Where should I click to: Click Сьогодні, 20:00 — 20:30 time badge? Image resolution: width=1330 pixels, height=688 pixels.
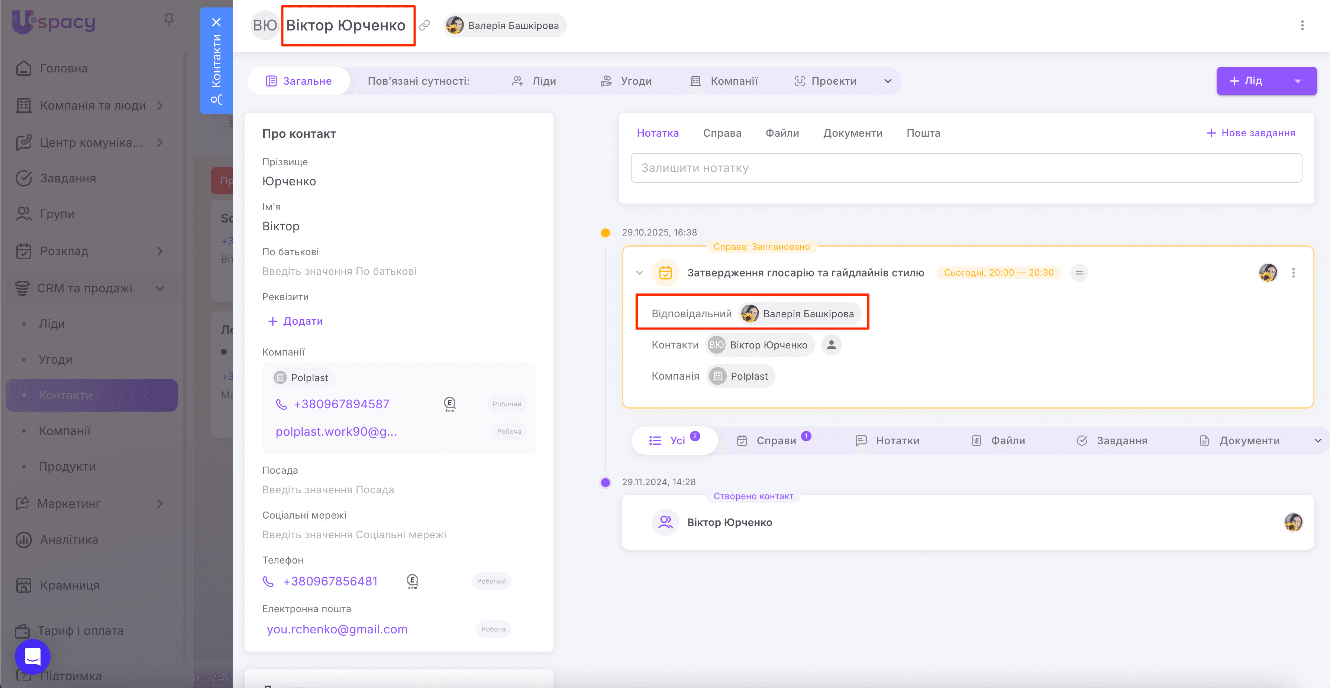coord(998,273)
